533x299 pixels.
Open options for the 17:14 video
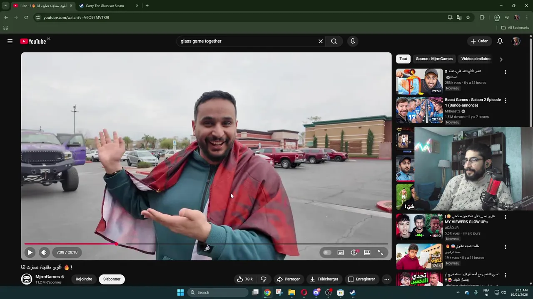(x=506, y=247)
